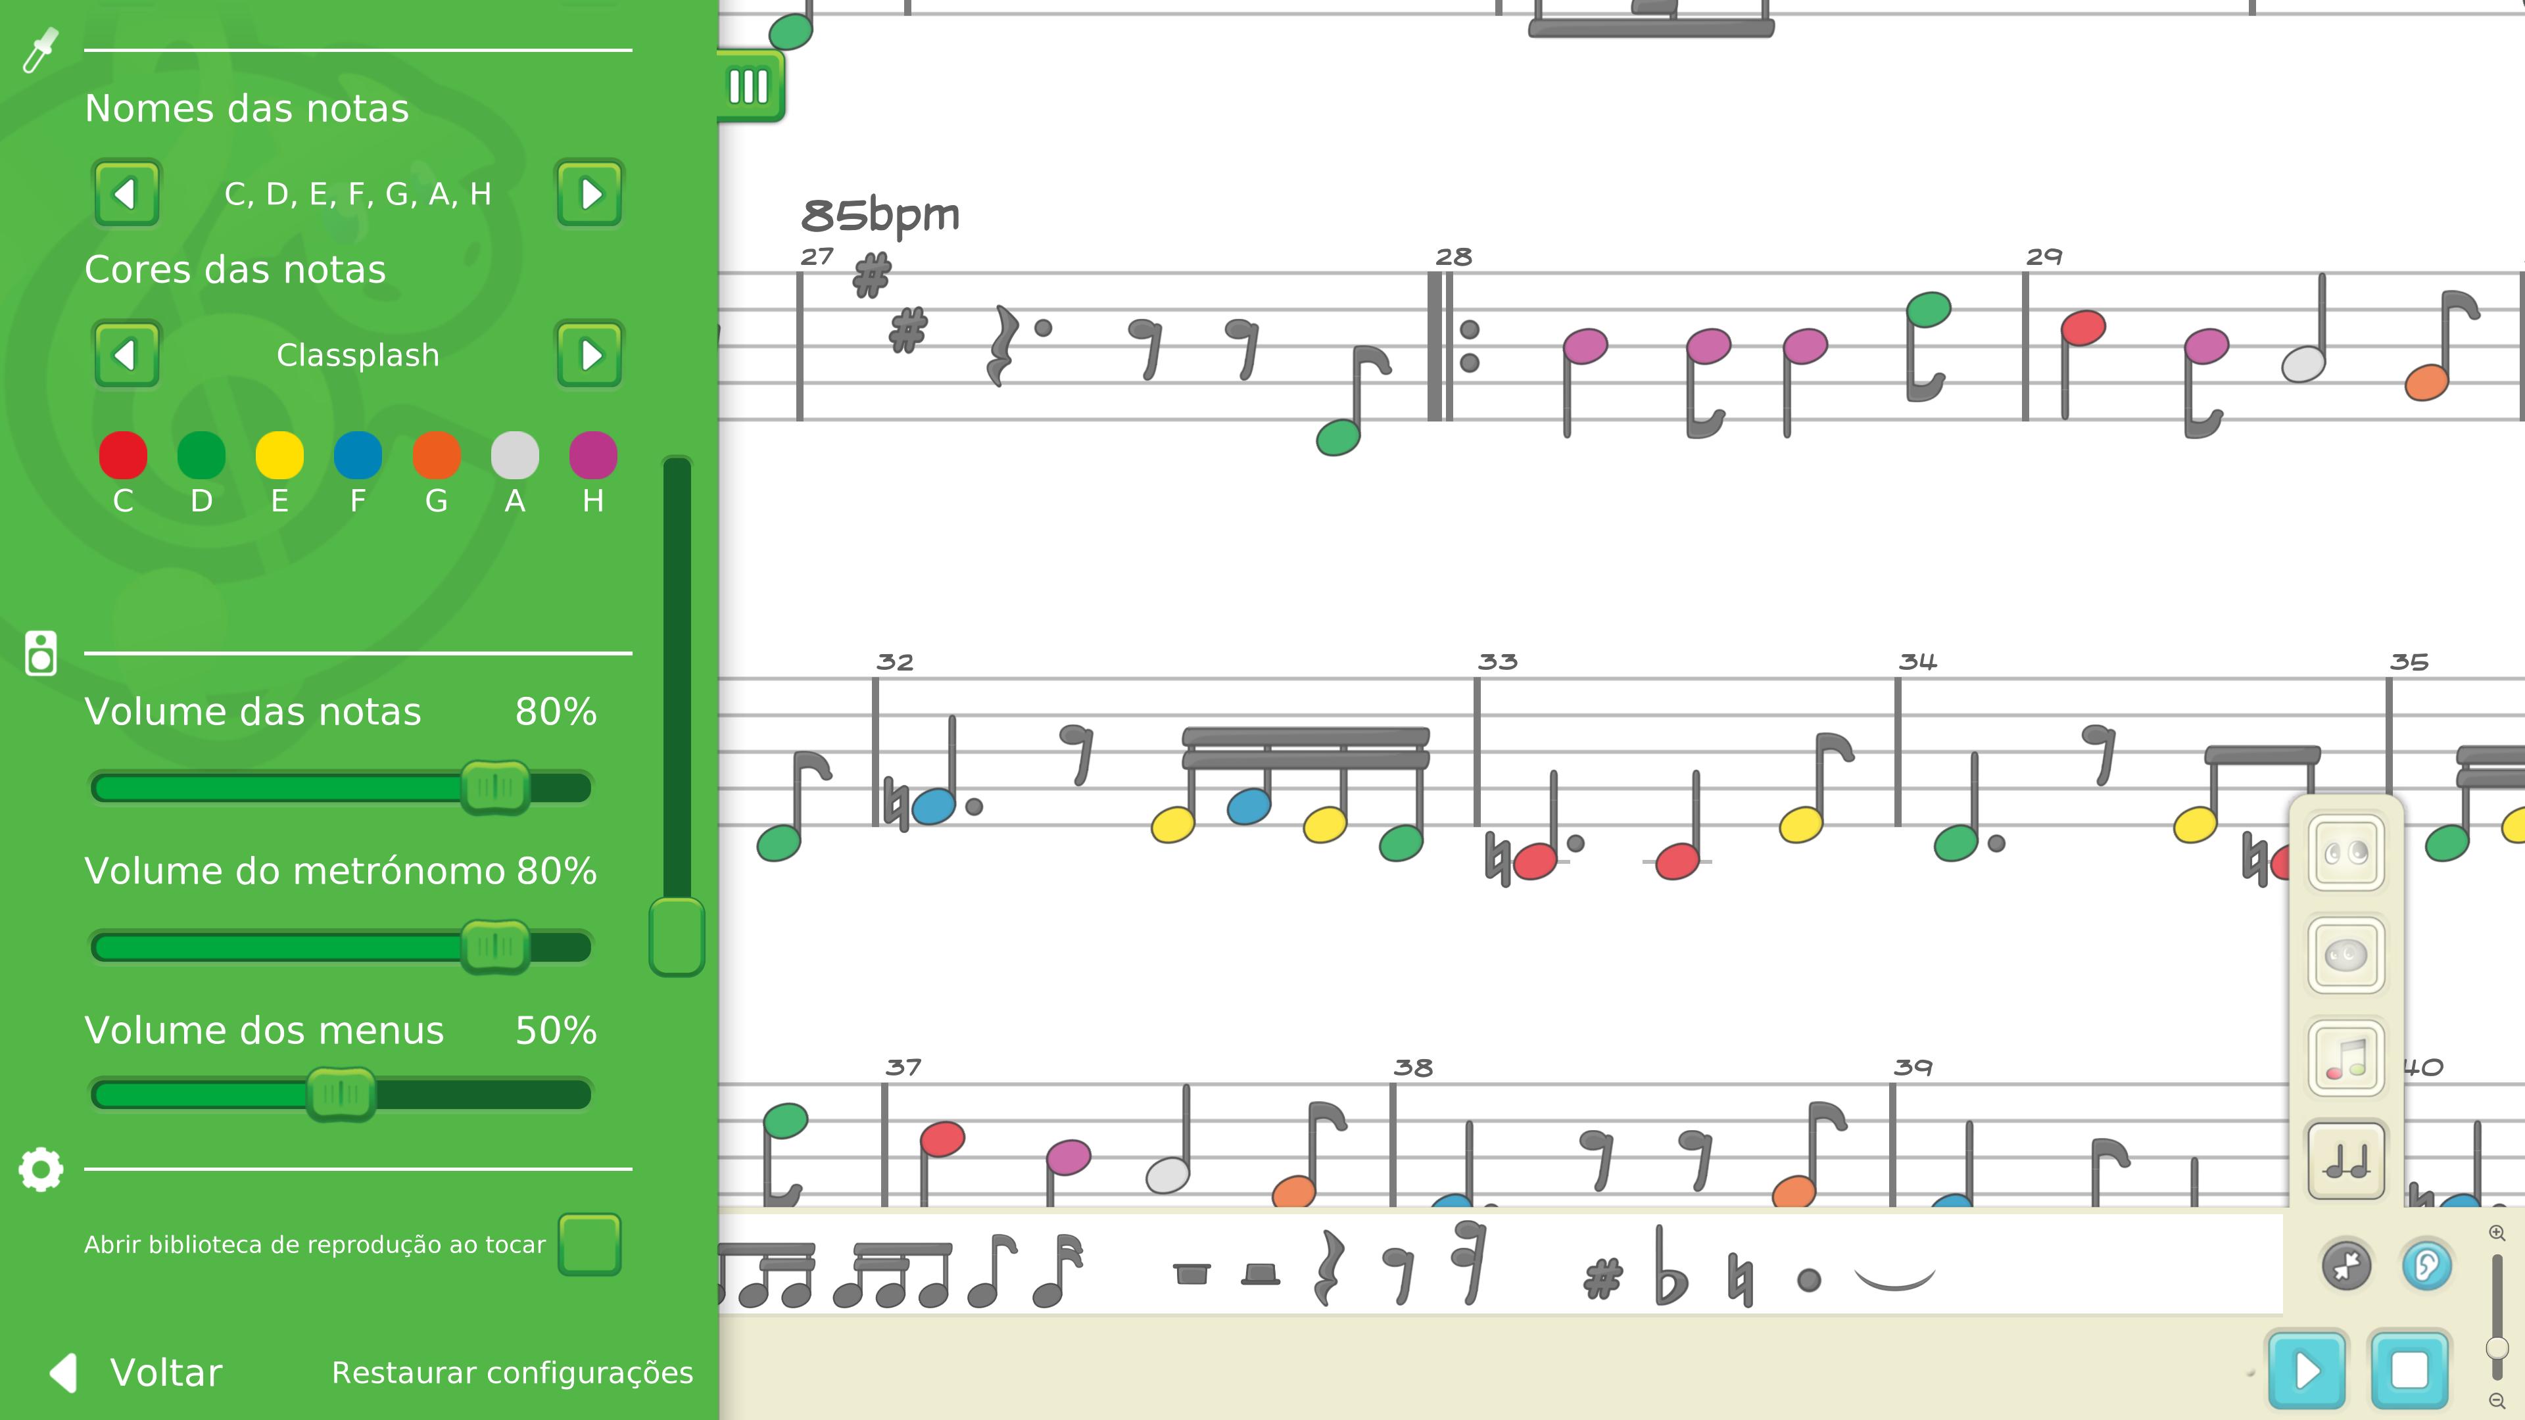
Task: Click the two-eyes view mode icon
Action: click(2347, 853)
